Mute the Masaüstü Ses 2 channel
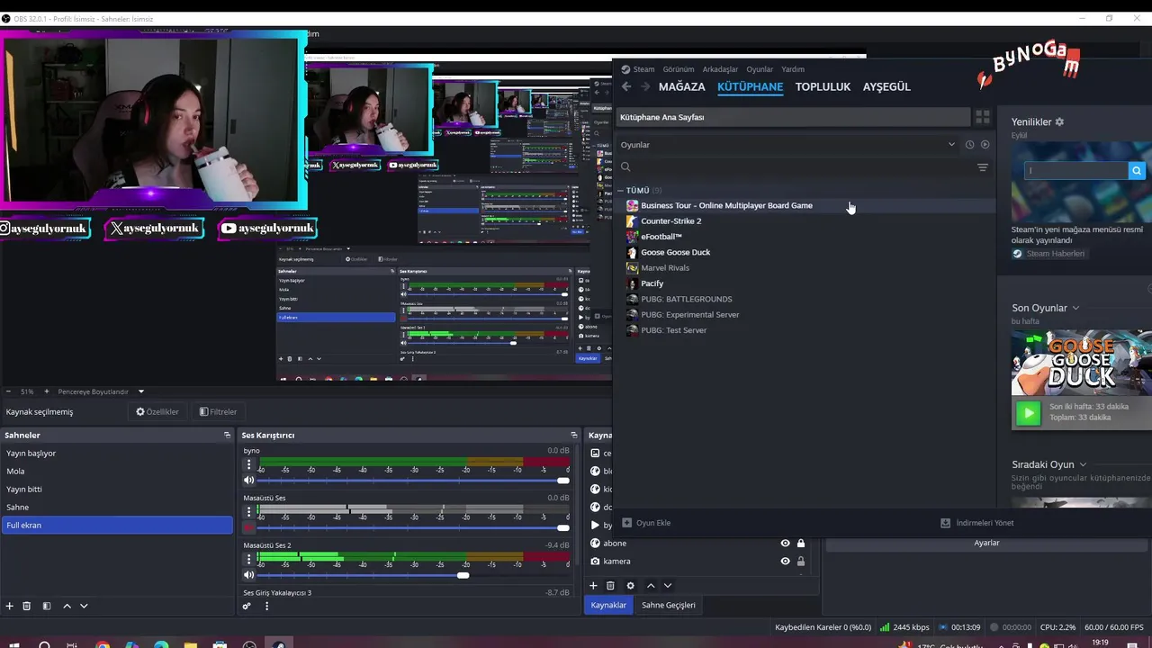This screenshot has width=1152, height=648. pos(249,575)
